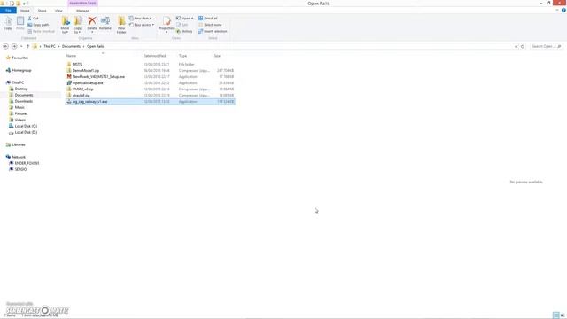Click the address bar Refresh icon
Viewport: 567px width, 319px height.
(522, 46)
